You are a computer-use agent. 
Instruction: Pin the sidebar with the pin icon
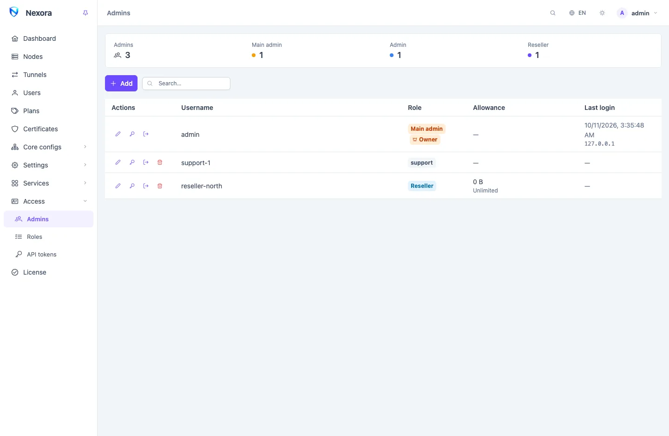pyautogui.click(x=85, y=13)
